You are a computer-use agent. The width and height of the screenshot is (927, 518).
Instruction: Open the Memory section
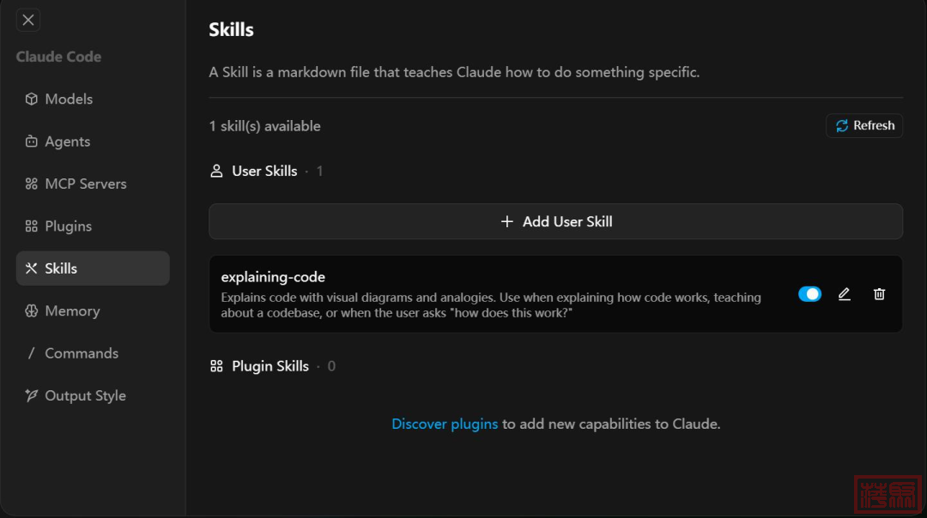[x=72, y=311]
